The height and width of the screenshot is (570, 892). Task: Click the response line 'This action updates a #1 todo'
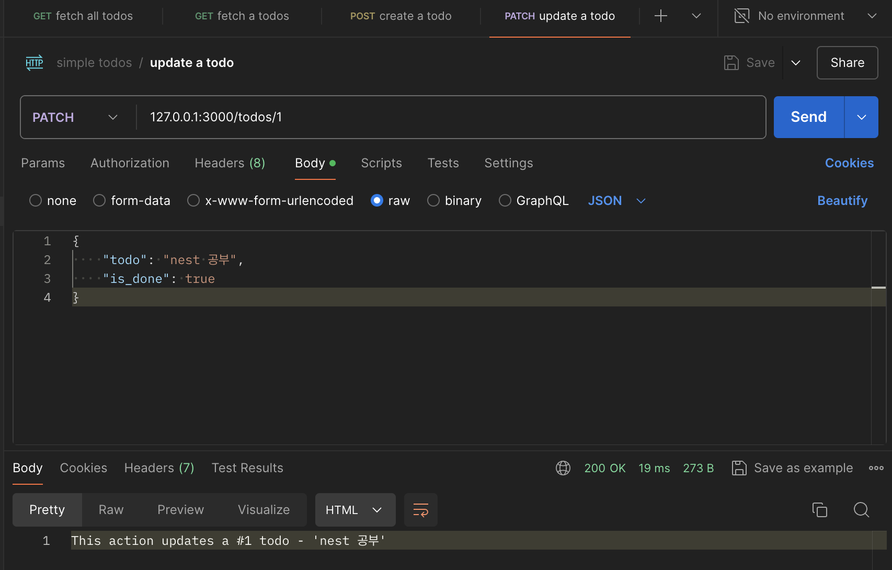point(228,541)
